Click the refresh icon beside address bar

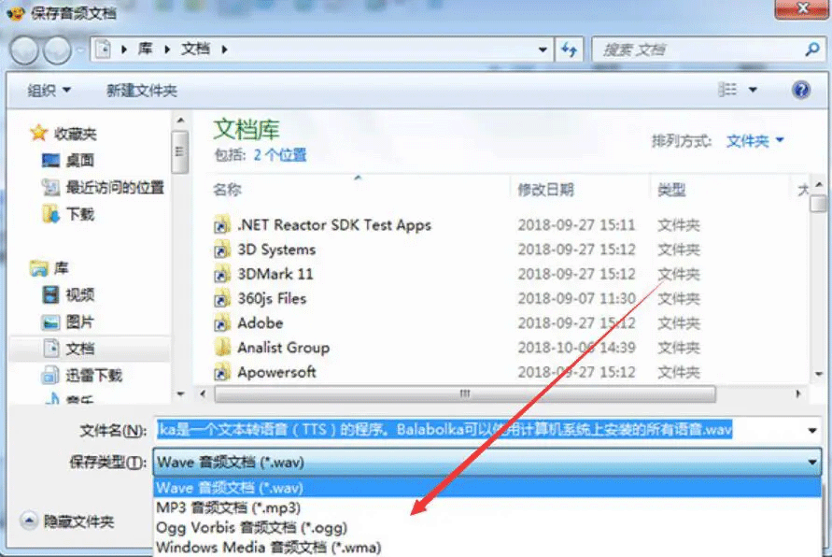(568, 50)
